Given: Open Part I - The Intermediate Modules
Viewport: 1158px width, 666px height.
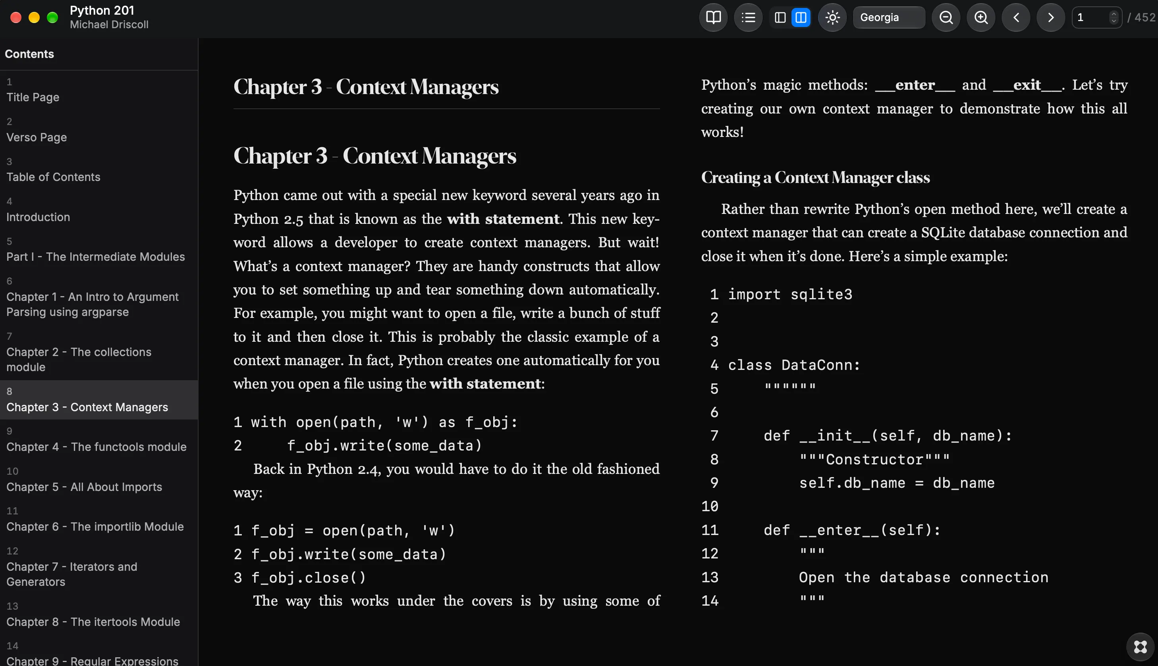Looking at the screenshot, I should click(99, 250).
